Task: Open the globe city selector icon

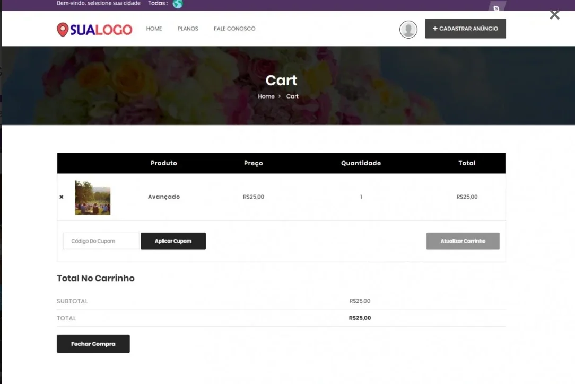Action: click(x=178, y=4)
